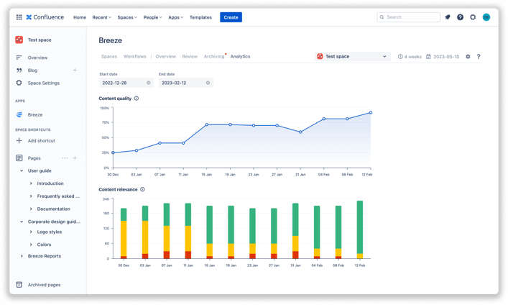The width and height of the screenshot is (508, 305).
Task: Switch to the Archiving tab
Action: [214, 56]
